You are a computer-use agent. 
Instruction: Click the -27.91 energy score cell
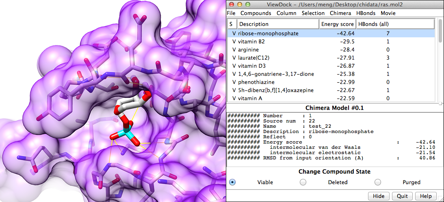pos(347,58)
